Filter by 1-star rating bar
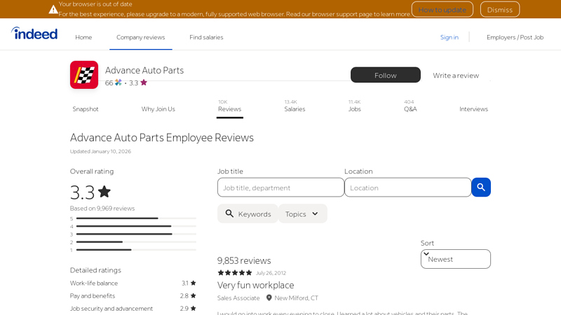The image size is (561, 315). [133, 250]
